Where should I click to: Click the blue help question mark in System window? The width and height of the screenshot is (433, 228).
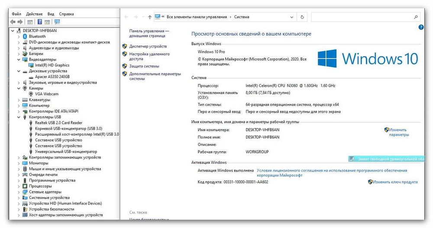(x=421, y=27)
